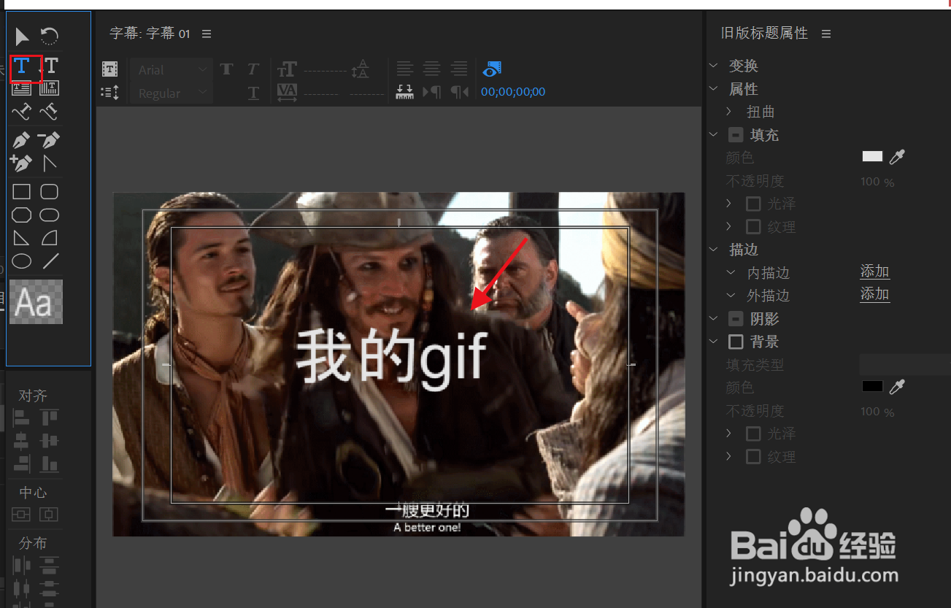The height and width of the screenshot is (608, 951).
Task: Apply underline text style
Action: pos(253,93)
